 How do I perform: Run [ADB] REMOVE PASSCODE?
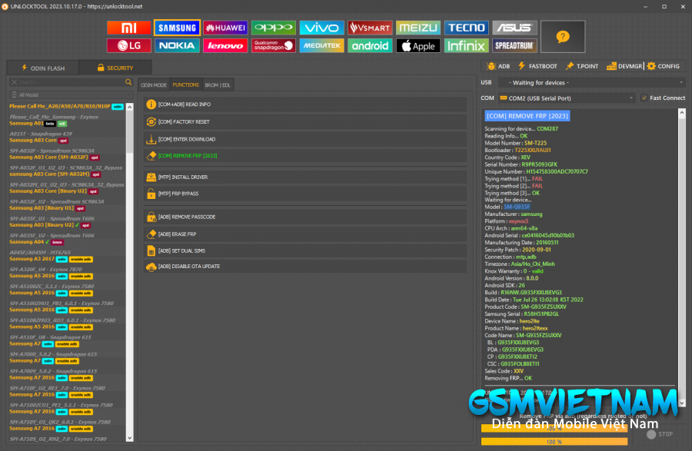305,217
